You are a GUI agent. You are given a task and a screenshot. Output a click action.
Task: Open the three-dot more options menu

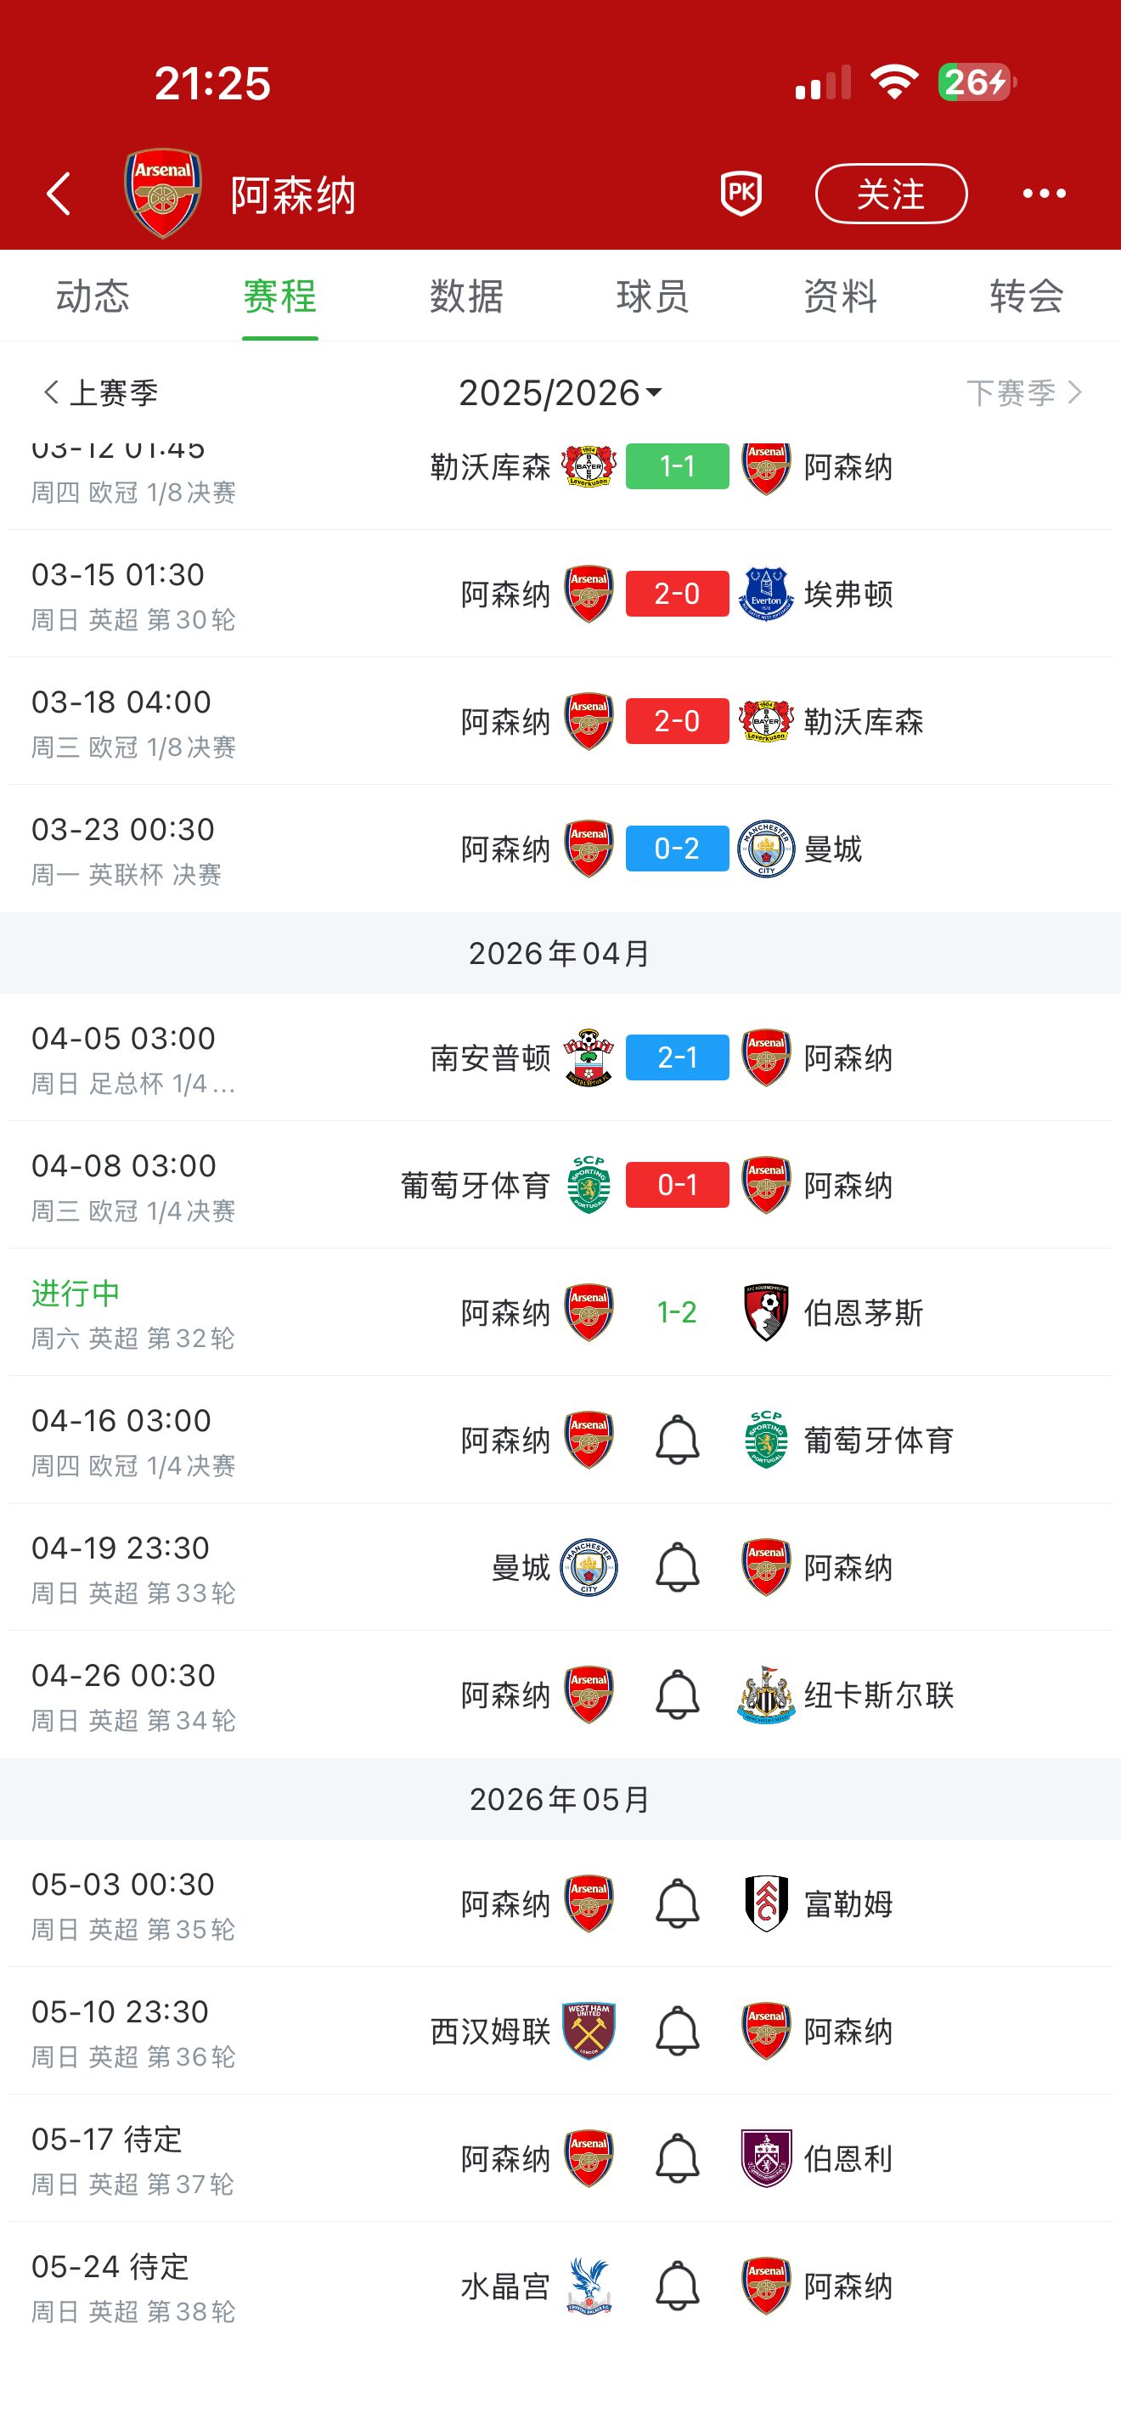pos(1044,194)
